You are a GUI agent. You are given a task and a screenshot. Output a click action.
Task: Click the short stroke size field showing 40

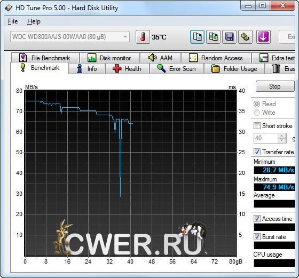266,138
